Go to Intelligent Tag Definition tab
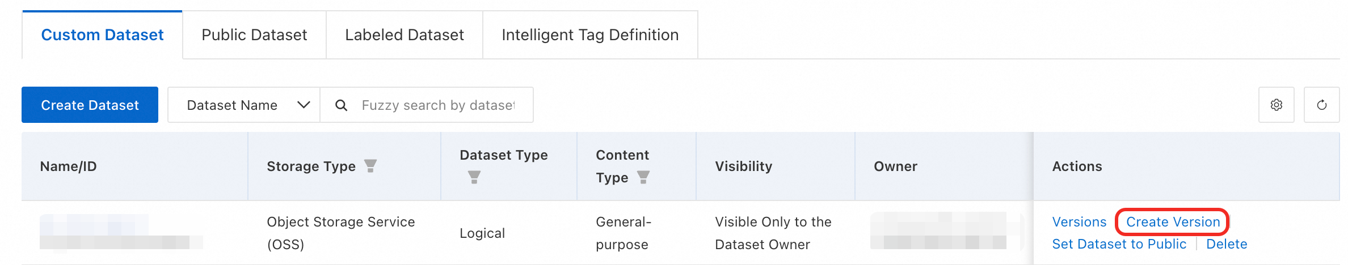The height and width of the screenshot is (265, 1348). (590, 35)
